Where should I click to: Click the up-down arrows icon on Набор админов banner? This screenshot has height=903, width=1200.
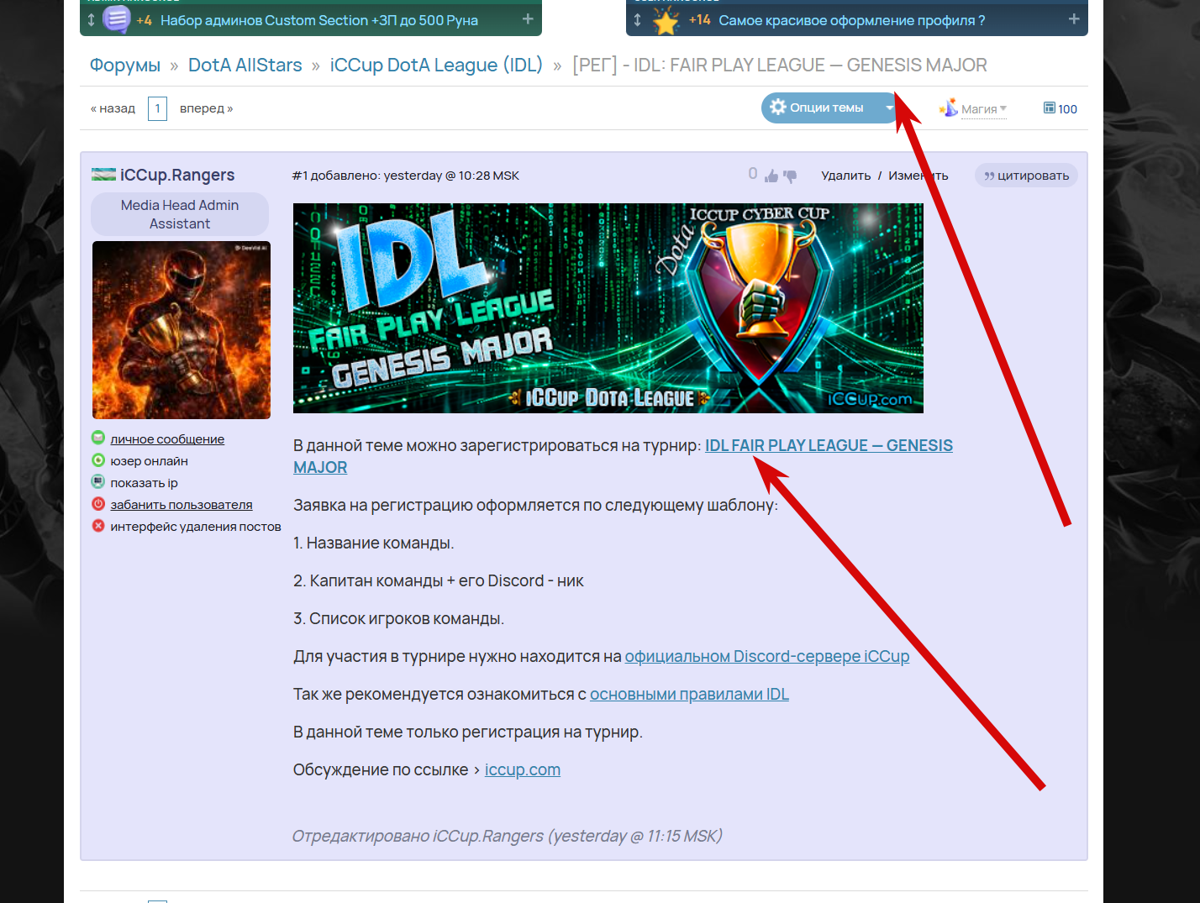[92, 19]
